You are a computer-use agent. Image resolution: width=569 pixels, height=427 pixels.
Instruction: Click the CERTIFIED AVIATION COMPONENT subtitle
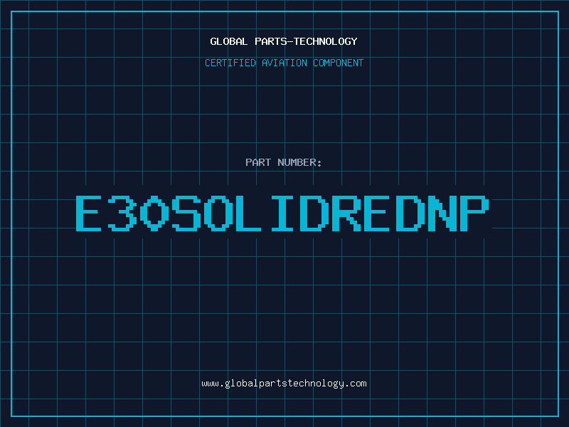(x=284, y=63)
